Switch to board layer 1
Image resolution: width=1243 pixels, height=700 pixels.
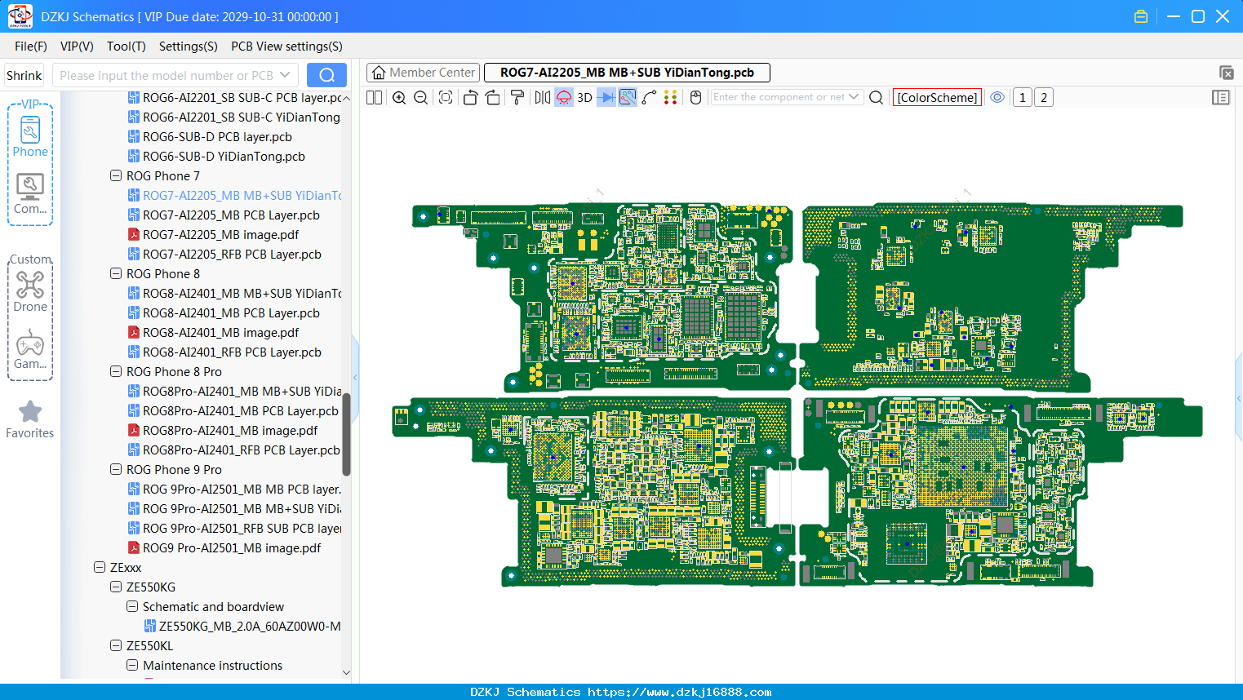click(x=1023, y=98)
